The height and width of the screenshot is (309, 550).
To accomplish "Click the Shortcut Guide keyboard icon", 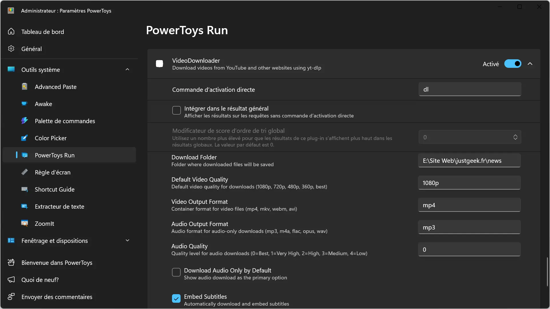I will (25, 189).
